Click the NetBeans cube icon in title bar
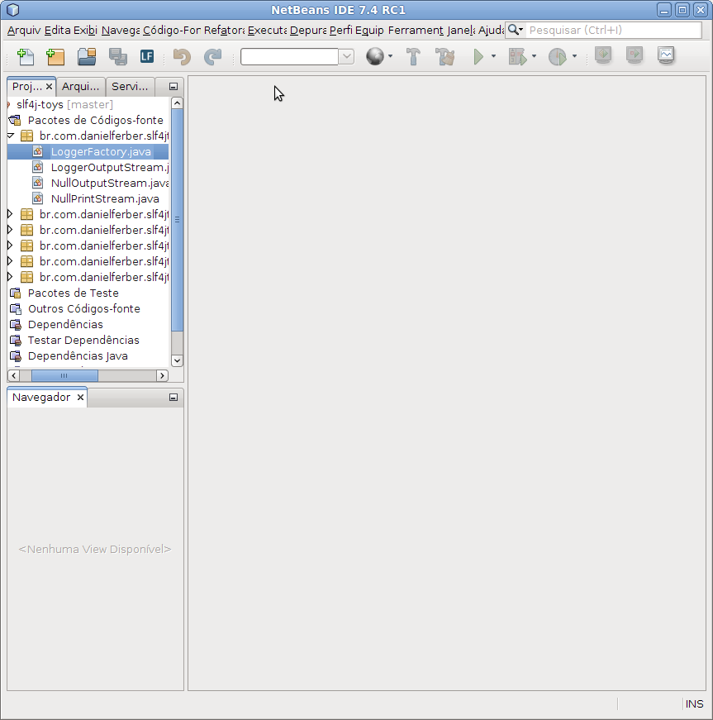The image size is (713, 720). coord(13,10)
